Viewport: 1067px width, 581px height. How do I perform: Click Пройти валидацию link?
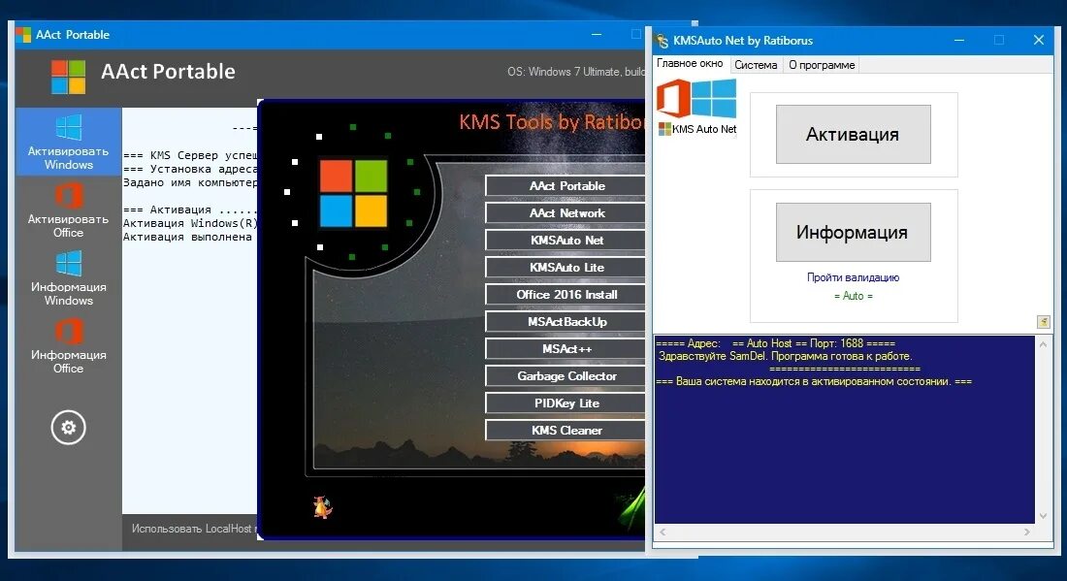click(853, 277)
